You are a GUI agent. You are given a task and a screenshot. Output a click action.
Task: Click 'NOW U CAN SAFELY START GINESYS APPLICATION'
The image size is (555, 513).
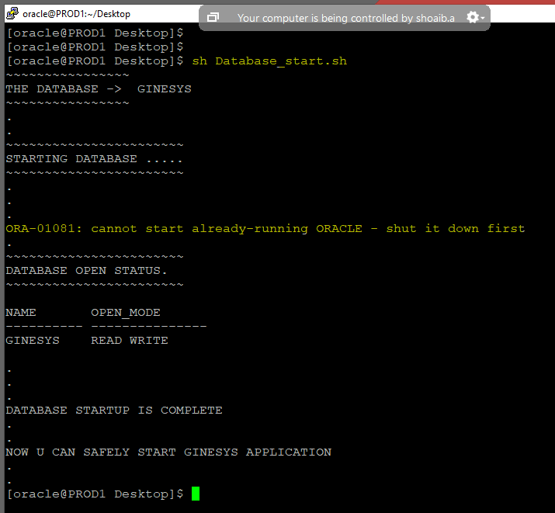[x=168, y=452]
